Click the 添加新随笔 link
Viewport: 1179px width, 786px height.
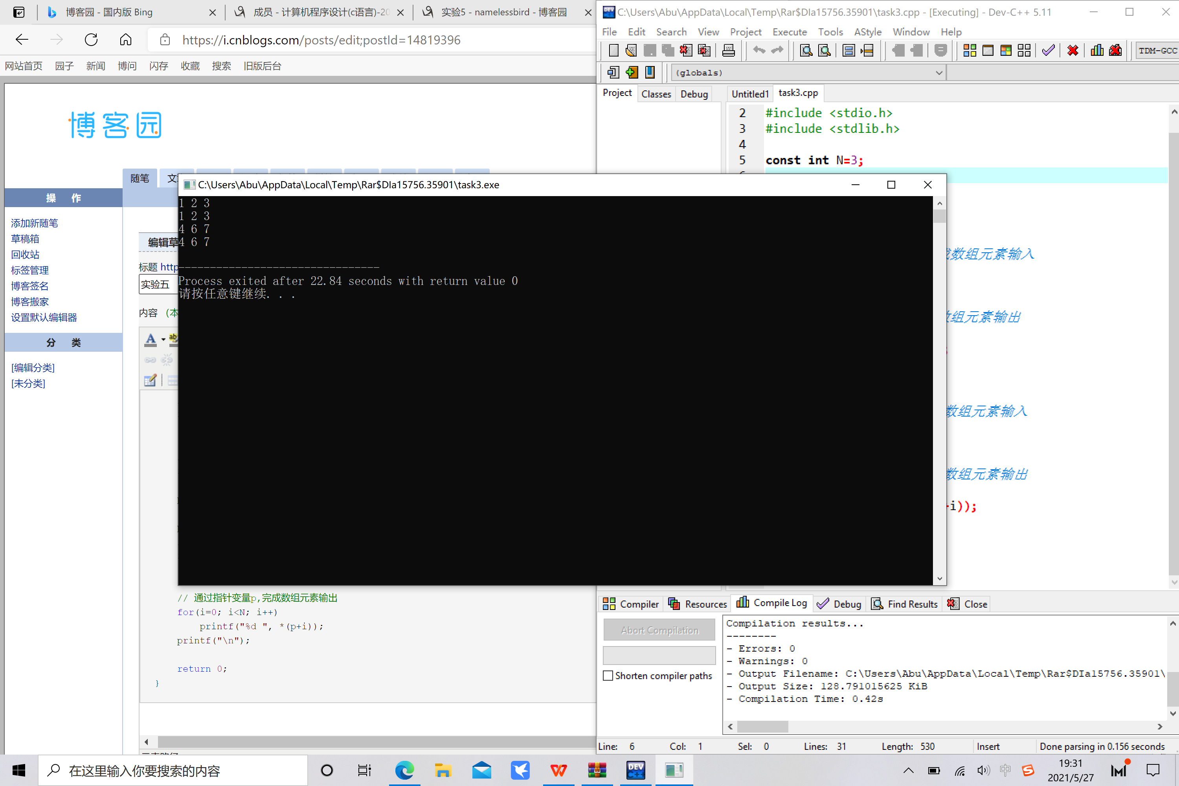point(35,223)
